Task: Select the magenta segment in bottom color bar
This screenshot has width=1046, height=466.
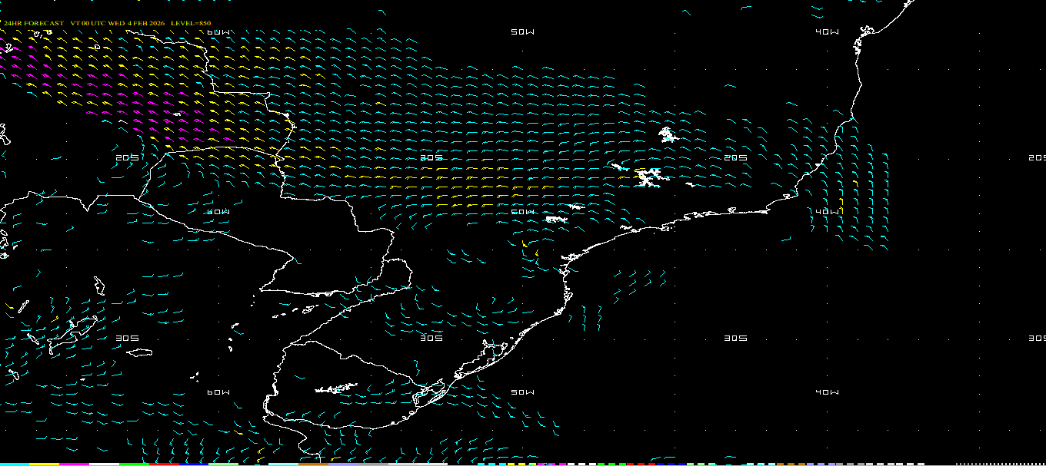Action: [x=75, y=464]
